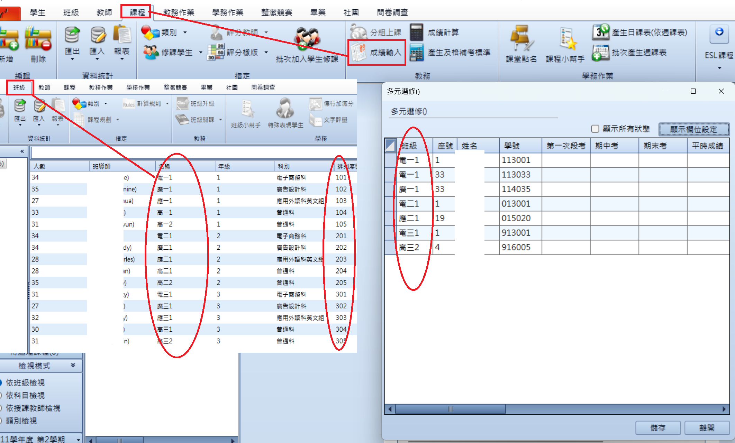Click the 期中考 column header
The height and width of the screenshot is (443, 735).
tap(615, 146)
